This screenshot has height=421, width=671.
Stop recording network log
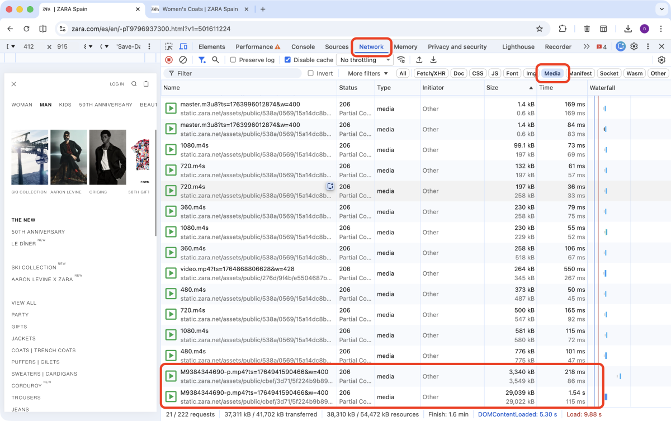point(169,60)
